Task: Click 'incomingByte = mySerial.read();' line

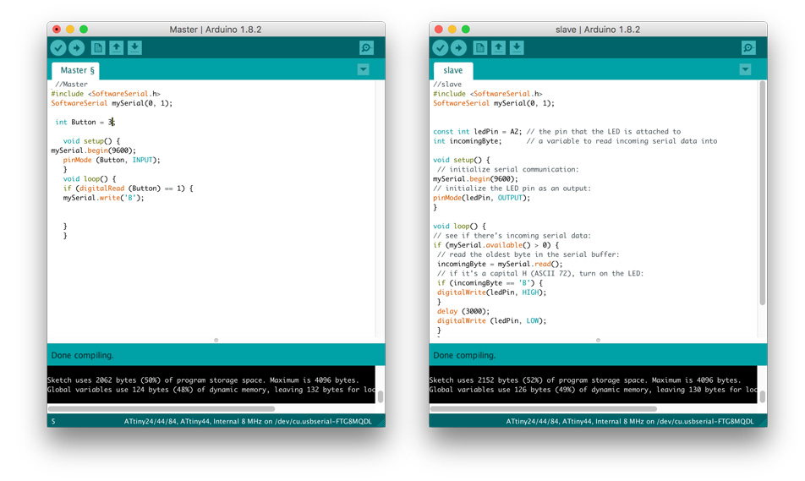Action: point(500,264)
